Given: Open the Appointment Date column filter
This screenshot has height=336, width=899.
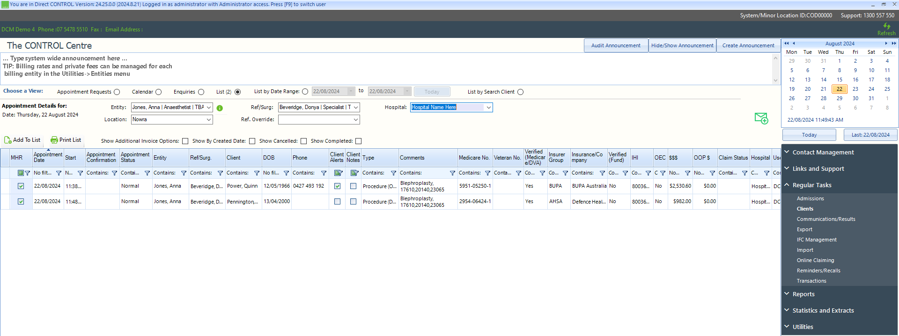Looking at the screenshot, I should pos(59,173).
